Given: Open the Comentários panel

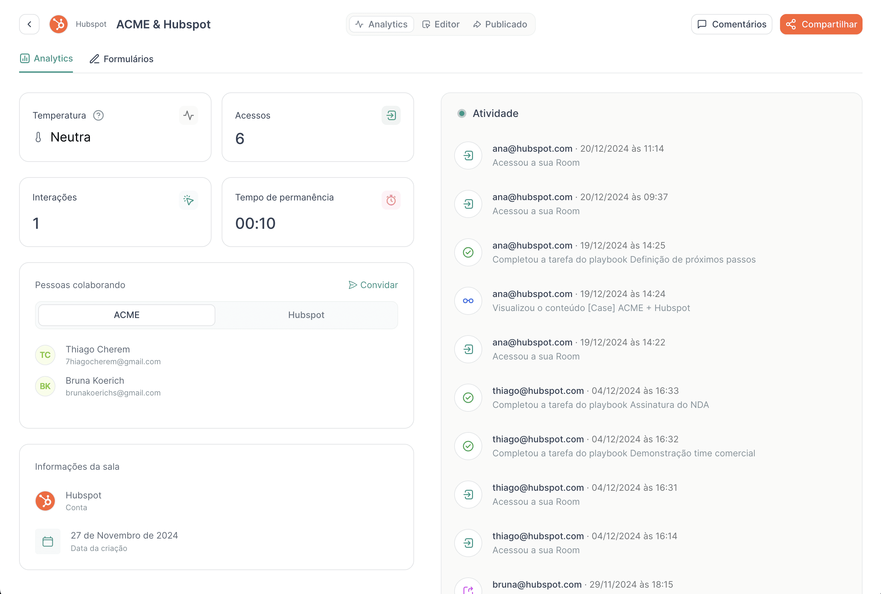Looking at the screenshot, I should click(x=731, y=24).
